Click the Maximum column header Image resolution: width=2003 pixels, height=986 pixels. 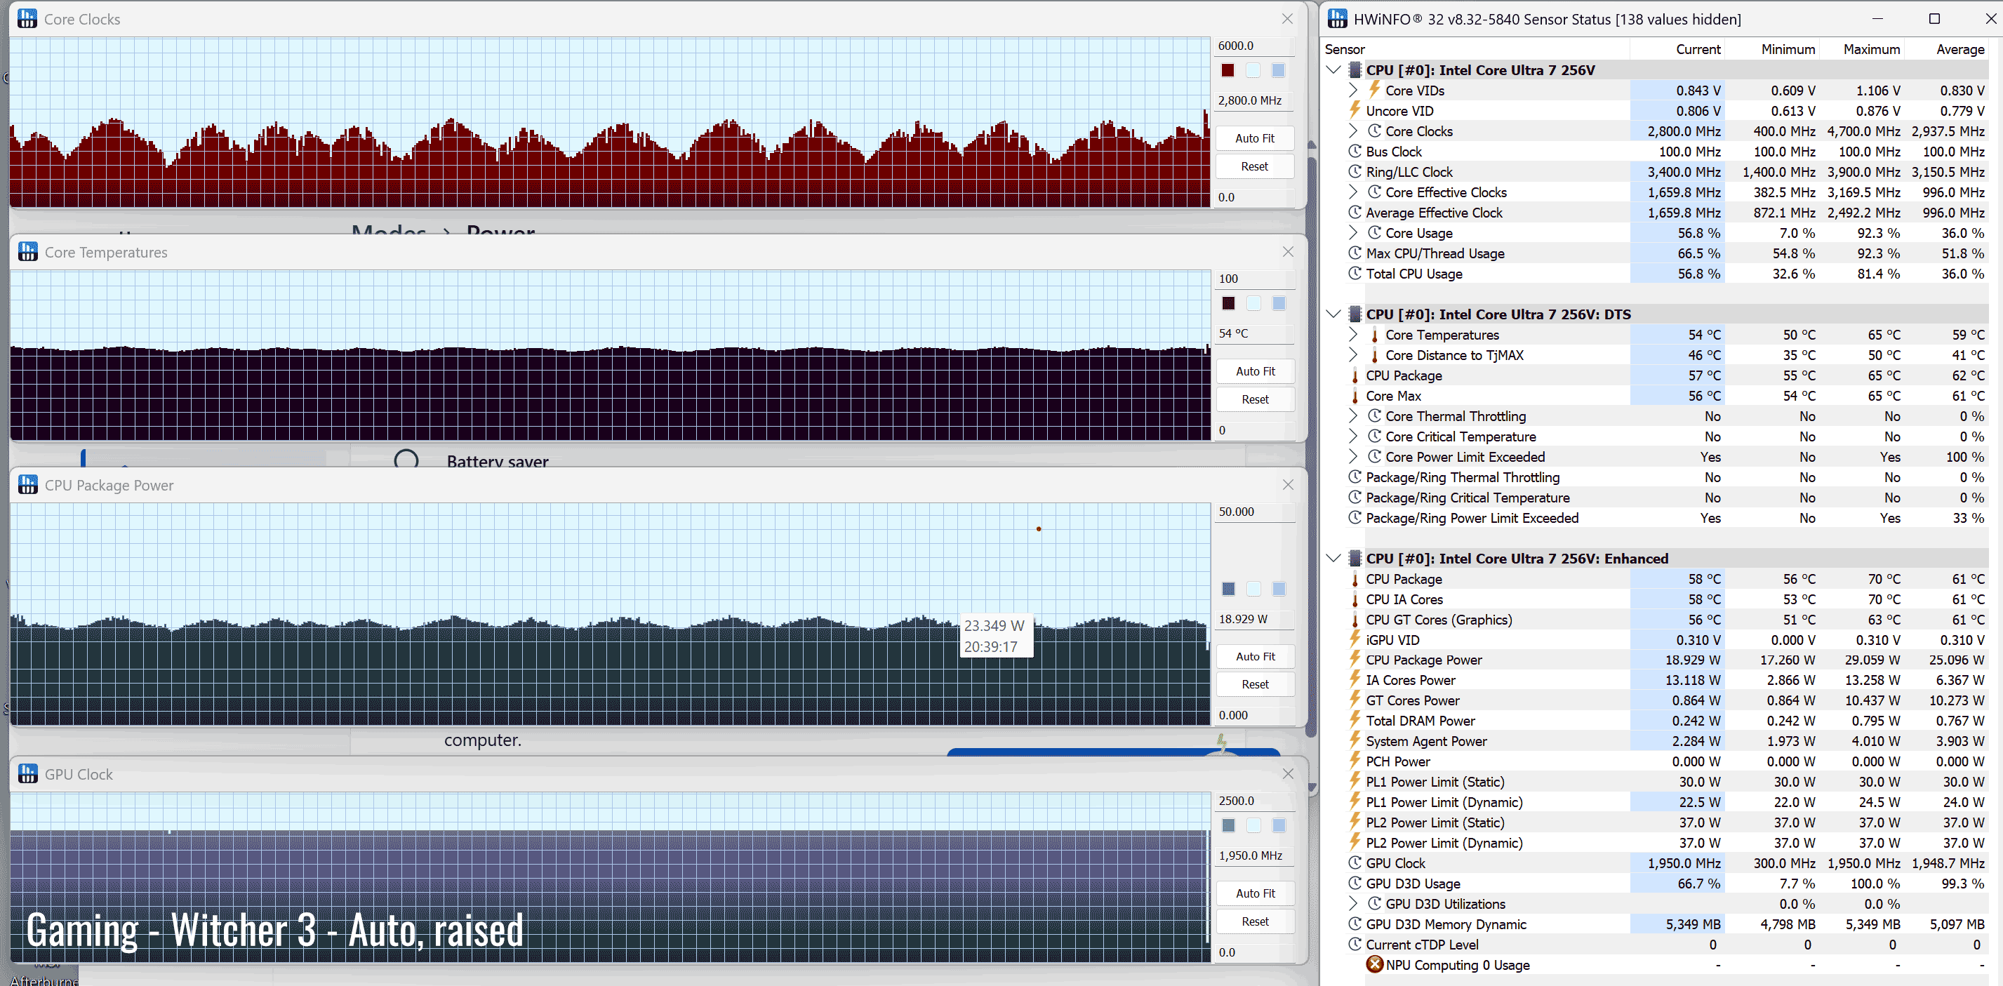pos(1871,49)
